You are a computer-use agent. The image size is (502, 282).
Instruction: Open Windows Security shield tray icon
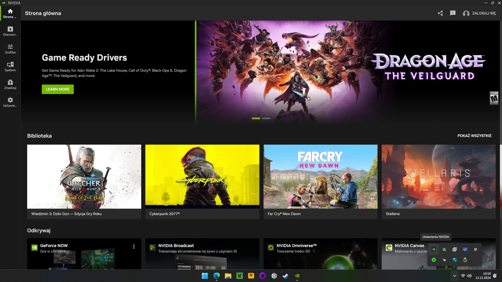[x=455, y=260]
